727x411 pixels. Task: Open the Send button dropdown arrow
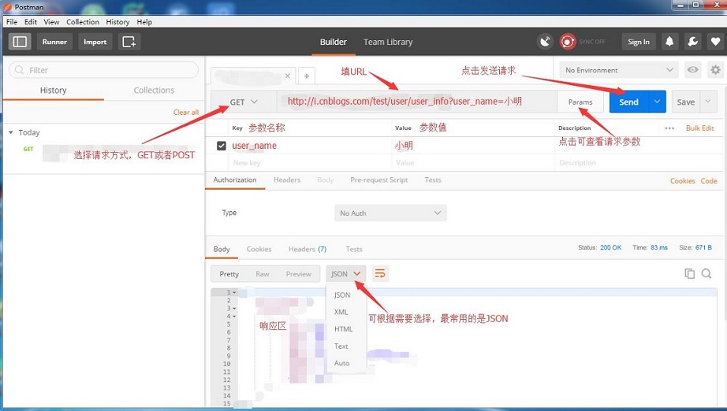click(x=657, y=102)
